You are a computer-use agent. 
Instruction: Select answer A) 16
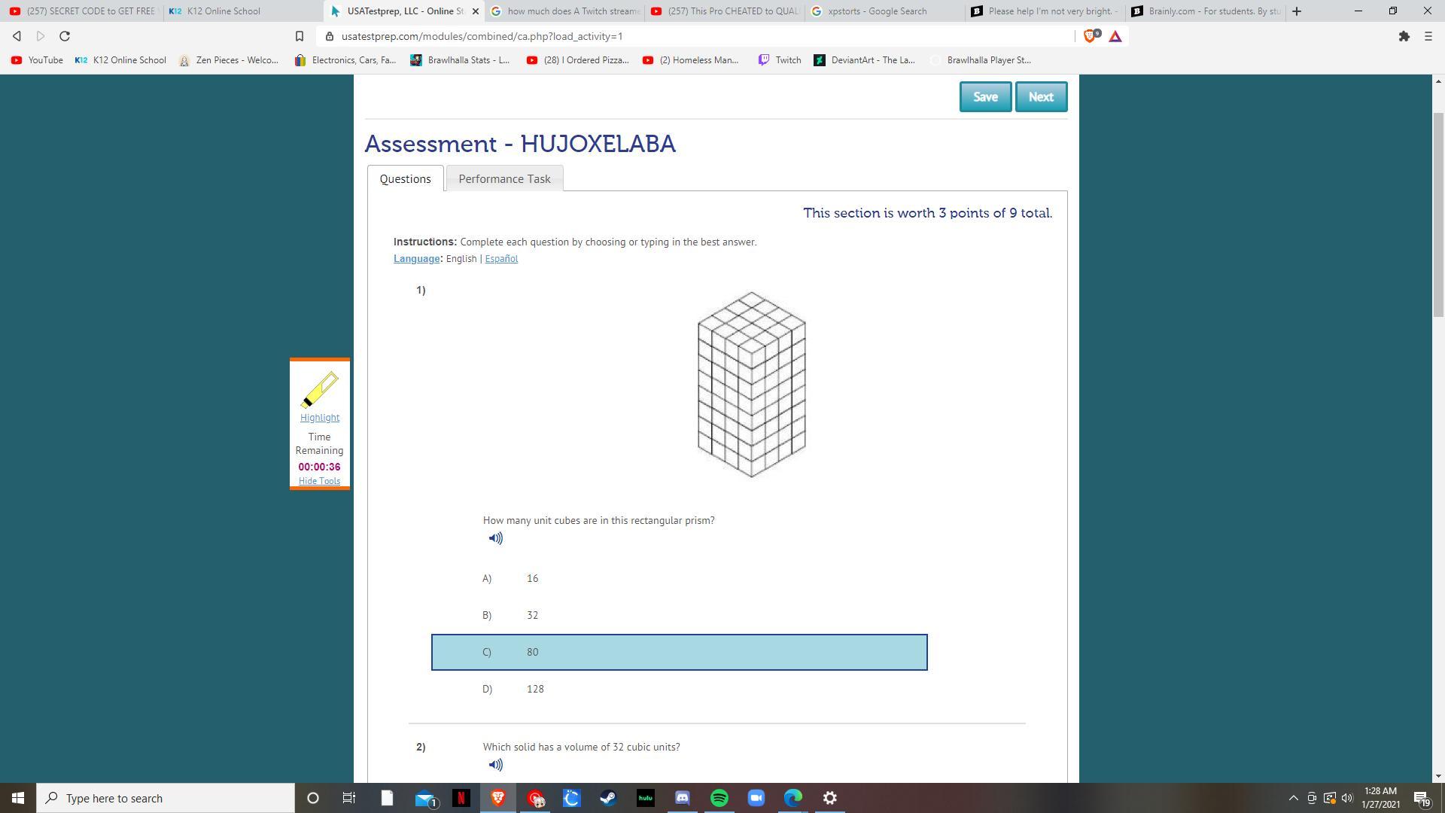pos(532,578)
